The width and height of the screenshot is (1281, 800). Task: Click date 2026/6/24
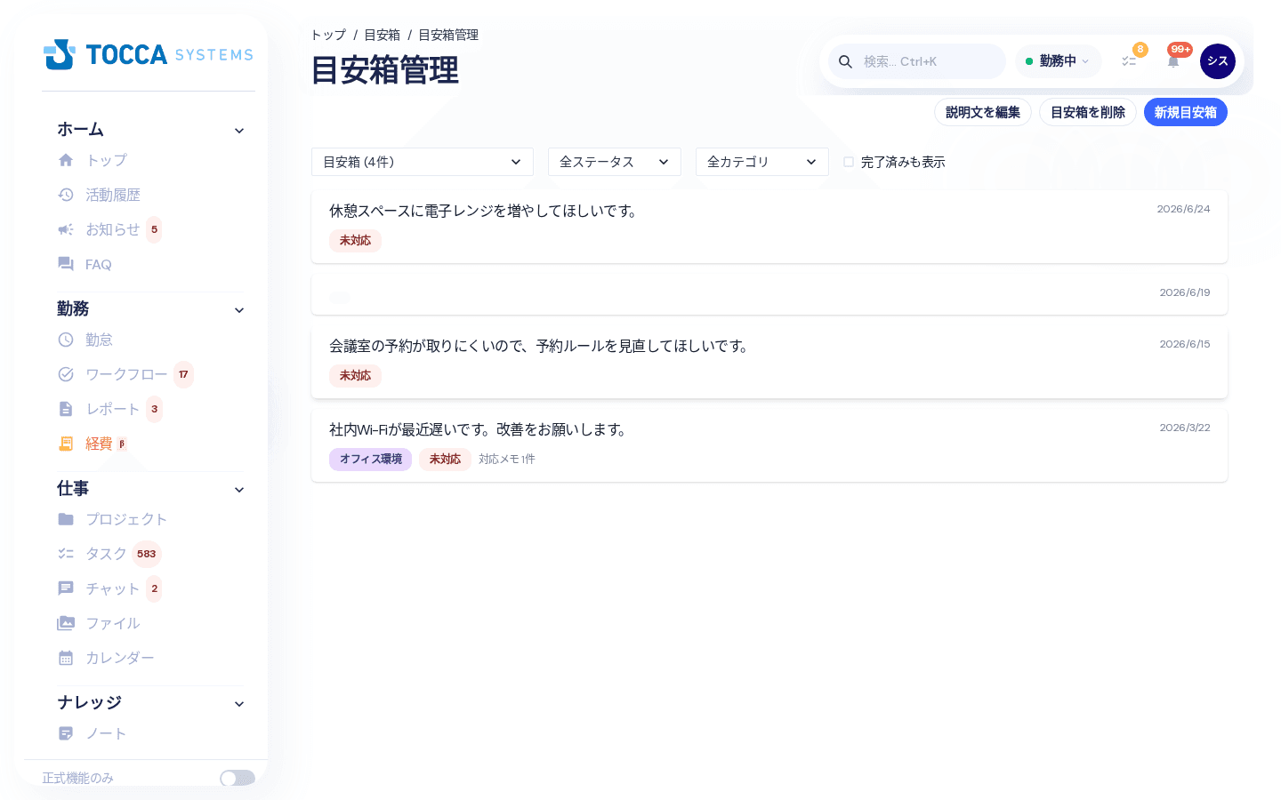1183,209
